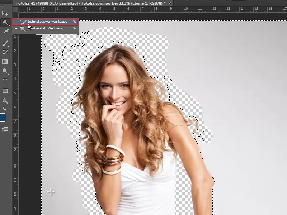Viewport: 287px width, 215px height.
Task: Open the blue foreground color swatch
Action: point(3,118)
